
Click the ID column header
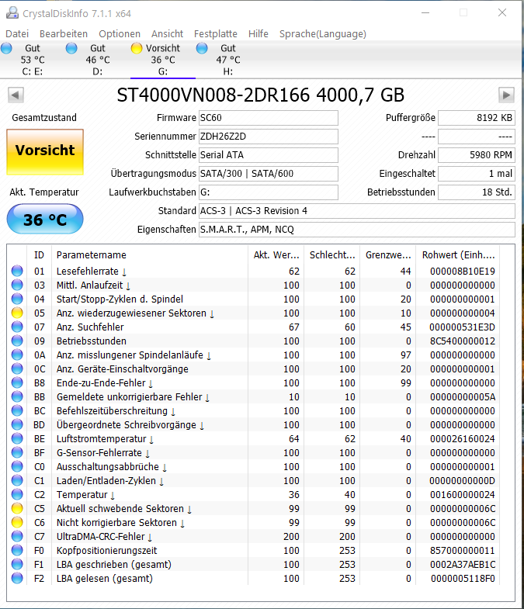[x=39, y=254]
